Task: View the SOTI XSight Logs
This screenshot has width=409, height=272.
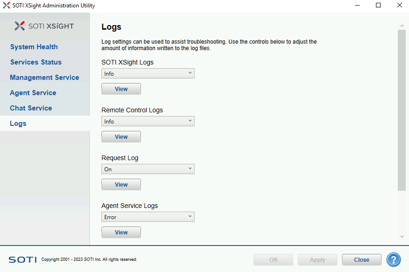Action: click(121, 89)
